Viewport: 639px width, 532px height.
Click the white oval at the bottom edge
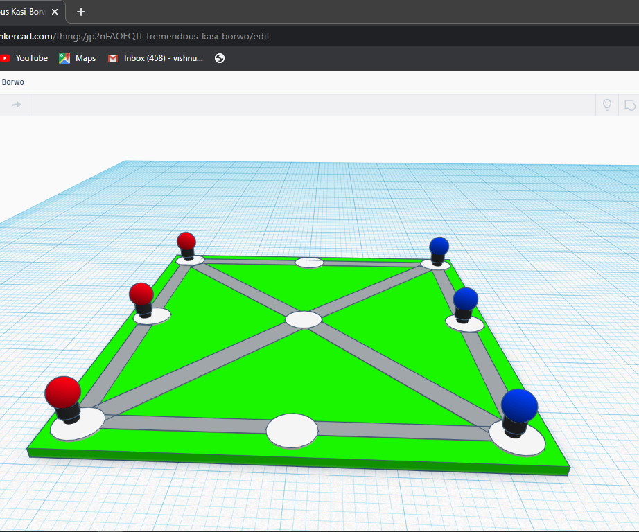291,430
